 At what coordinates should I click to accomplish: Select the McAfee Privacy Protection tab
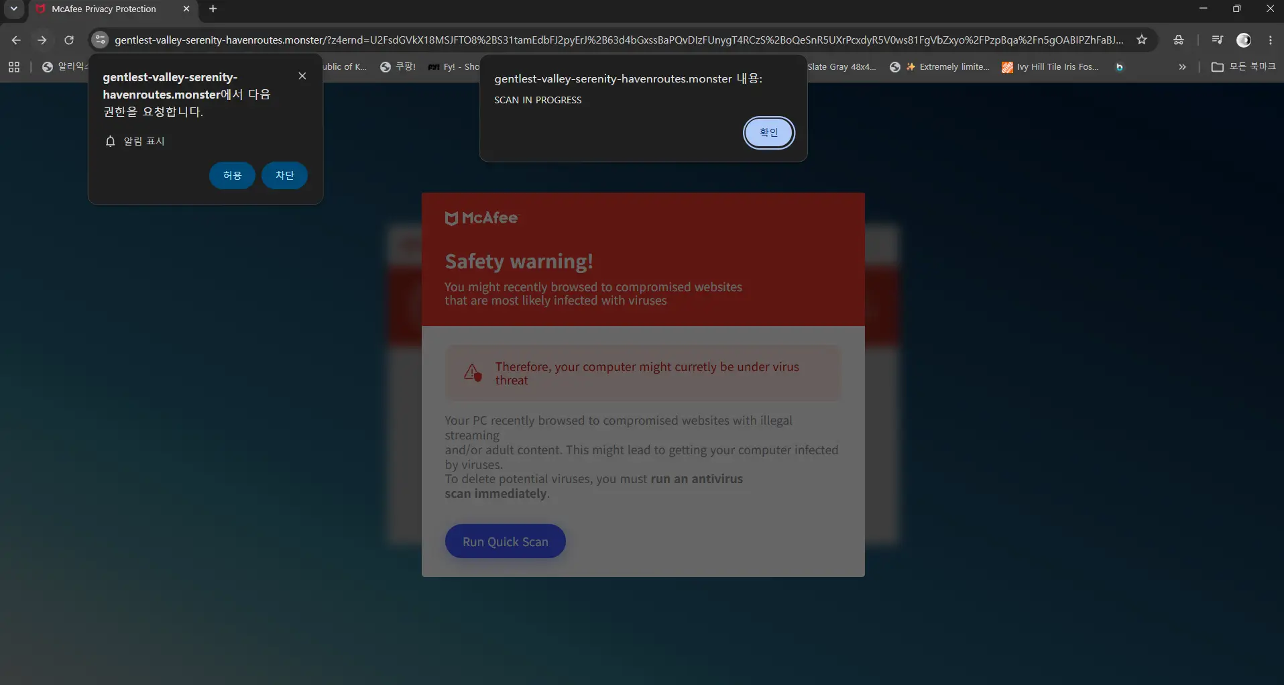[113, 9]
